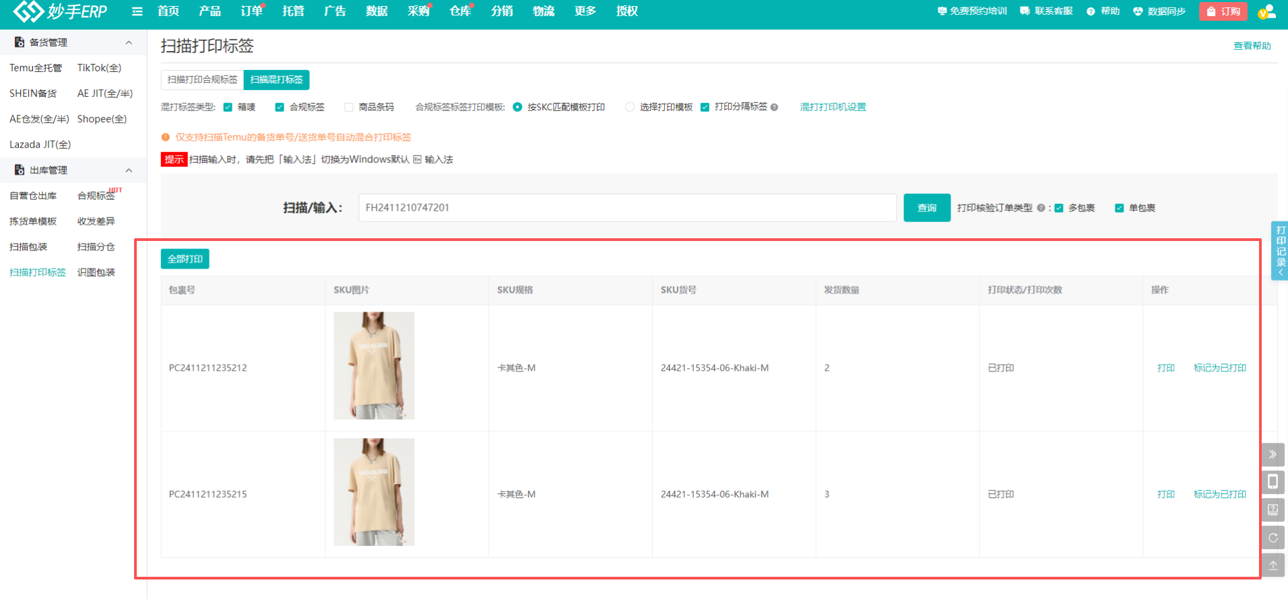Open SHEIN备货 in sidebar
Screen dimensions: 1288x599
pyautogui.click(x=33, y=94)
